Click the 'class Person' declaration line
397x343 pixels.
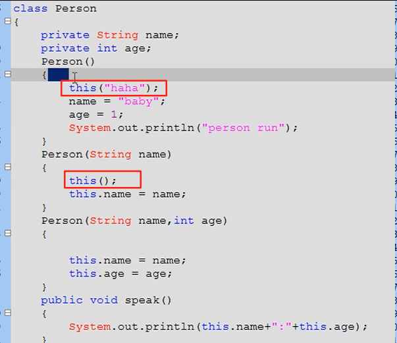tap(55, 9)
